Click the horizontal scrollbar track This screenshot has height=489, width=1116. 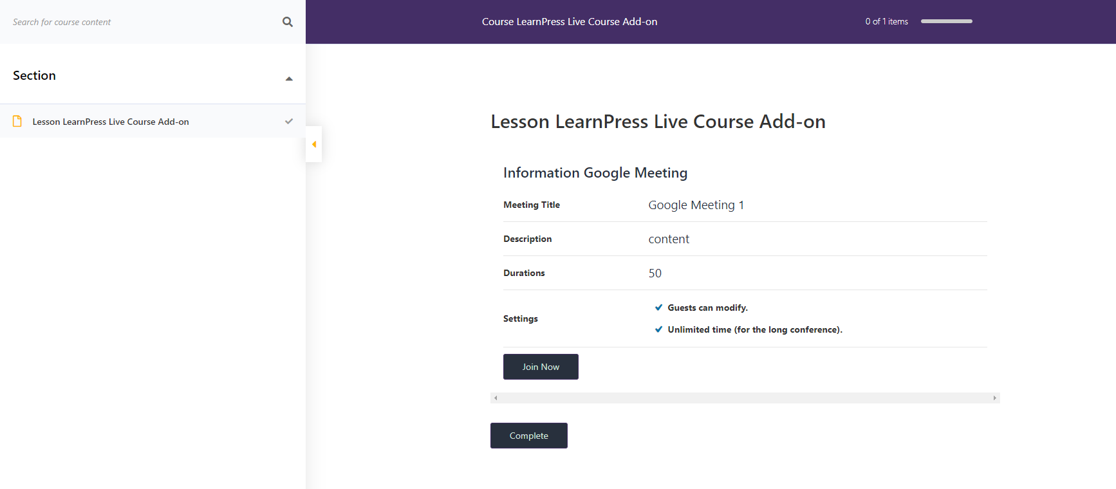745,398
